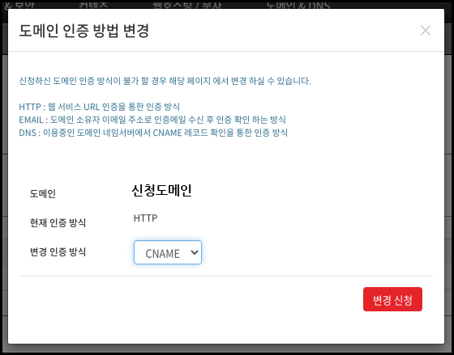Open the 변경 인증 방식 CNAME dropdown
Image resolution: width=454 pixels, height=355 pixels.
168,252
